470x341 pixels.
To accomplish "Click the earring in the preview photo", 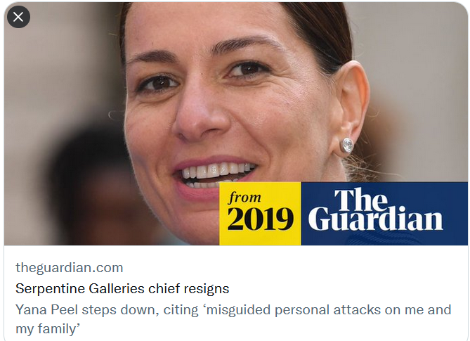I will (347, 146).
